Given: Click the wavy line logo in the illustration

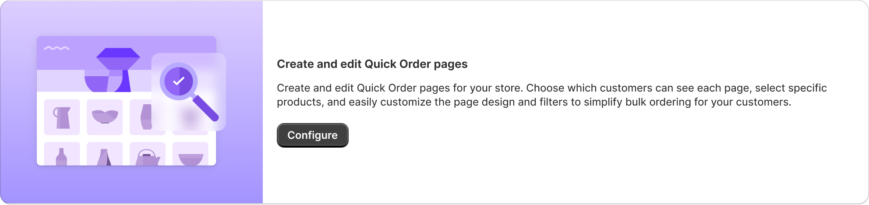Looking at the screenshot, I should click(x=57, y=48).
